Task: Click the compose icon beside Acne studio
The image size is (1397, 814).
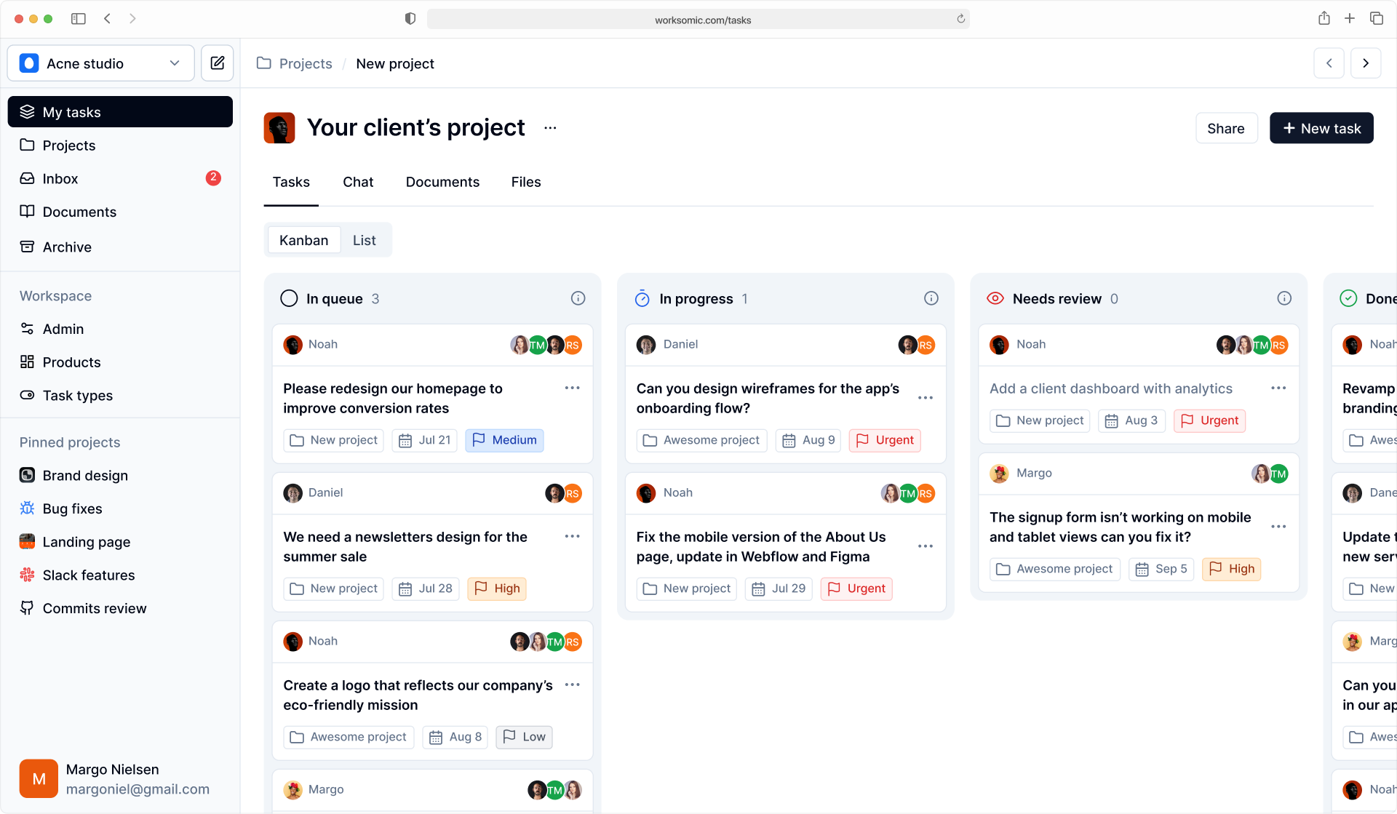Action: click(x=217, y=63)
